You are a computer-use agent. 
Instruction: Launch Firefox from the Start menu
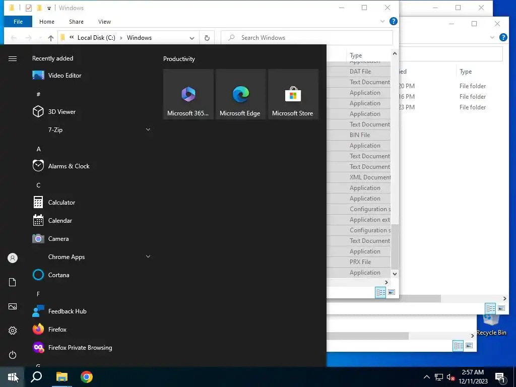pyautogui.click(x=92, y=329)
